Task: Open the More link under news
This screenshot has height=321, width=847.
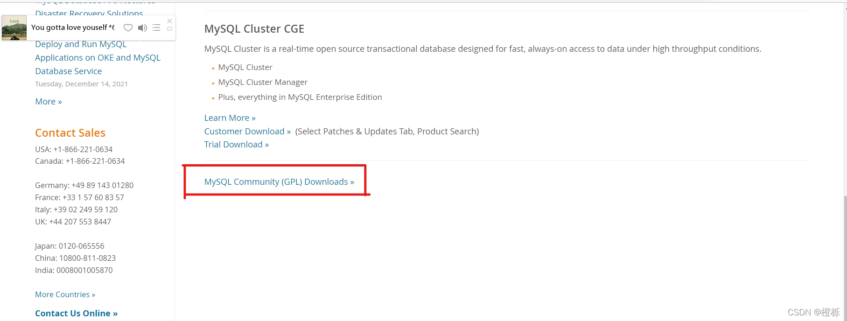Action: click(x=49, y=102)
